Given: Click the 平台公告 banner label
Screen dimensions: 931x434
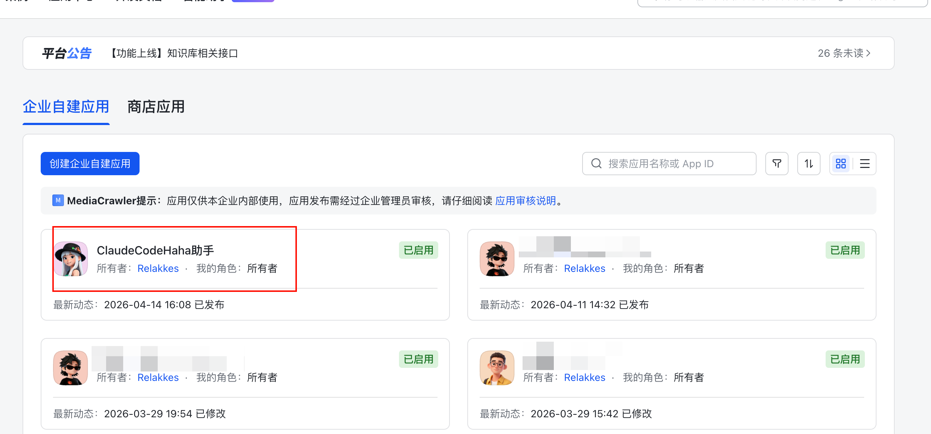Looking at the screenshot, I should click(66, 53).
